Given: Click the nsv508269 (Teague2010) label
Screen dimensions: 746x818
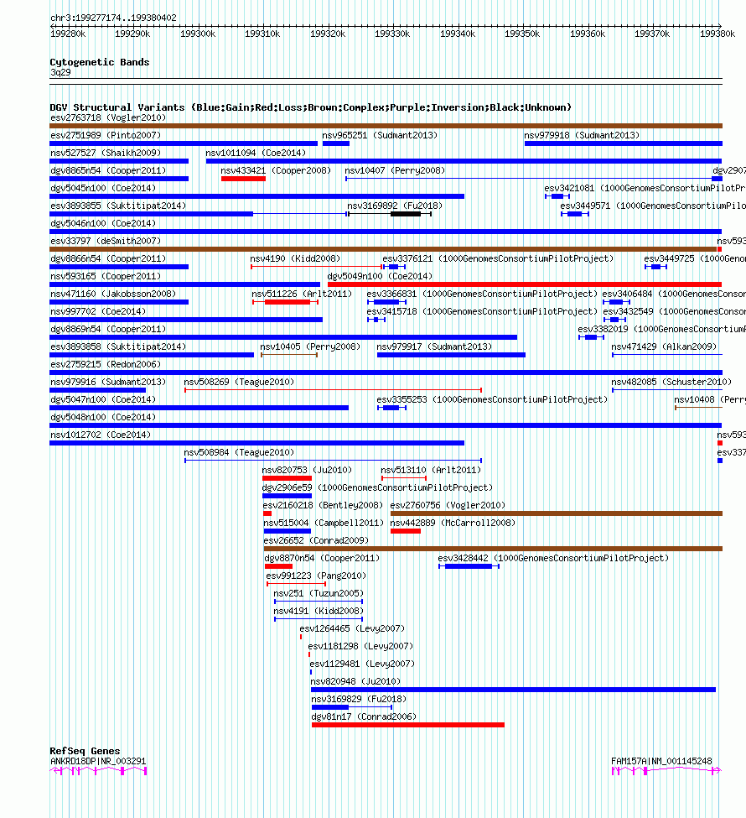Looking at the screenshot, I should [239, 382].
